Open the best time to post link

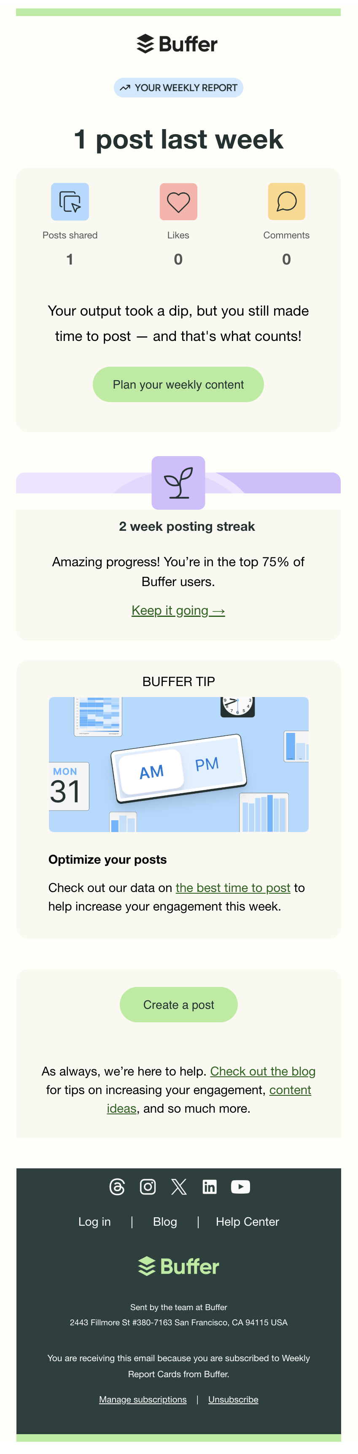233,887
